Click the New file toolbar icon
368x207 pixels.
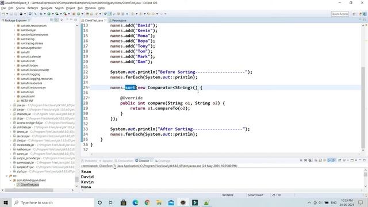tap(3, 14)
